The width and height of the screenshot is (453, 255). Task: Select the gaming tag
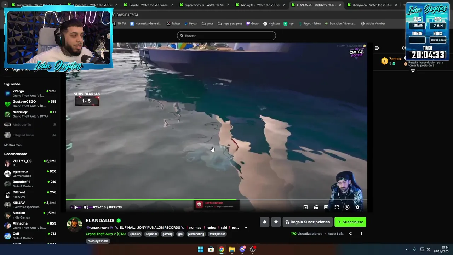tap(167, 234)
